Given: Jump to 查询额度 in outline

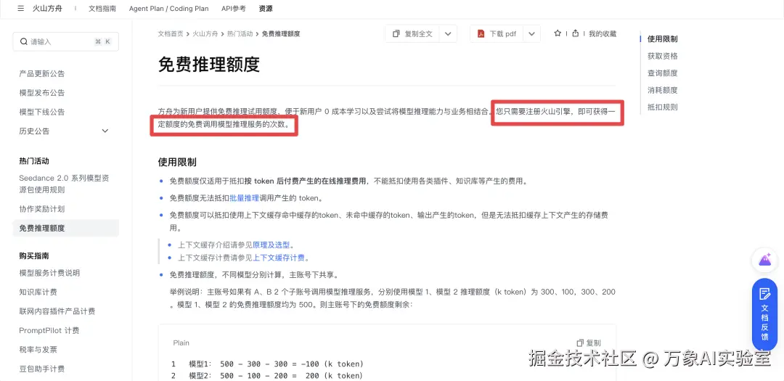Looking at the screenshot, I should (663, 73).
